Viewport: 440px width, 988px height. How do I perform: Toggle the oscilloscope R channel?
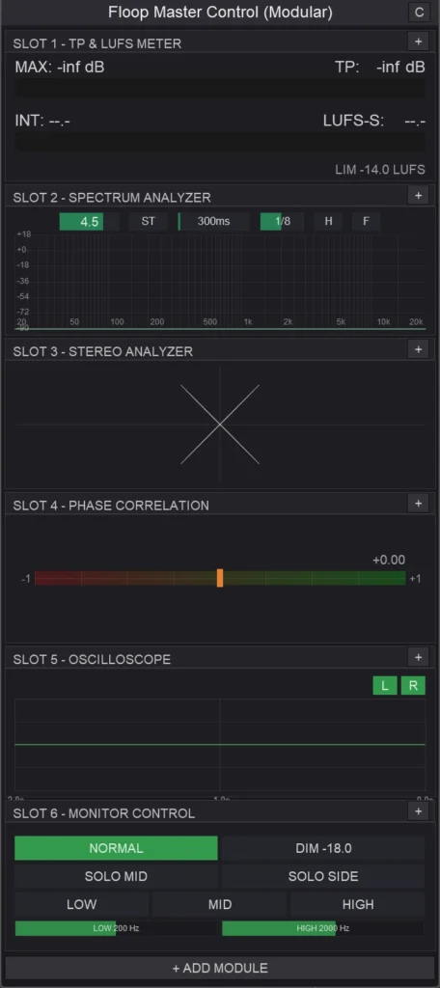click(414, 686)
